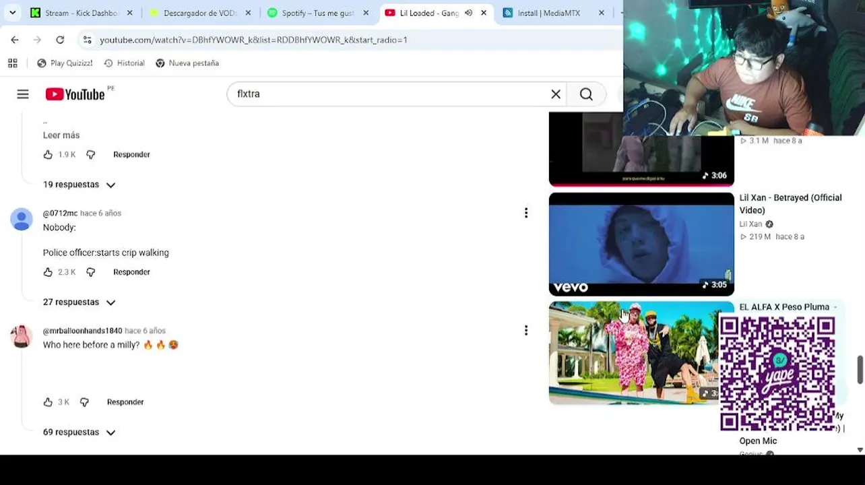Open the YouTube guide hamburger menu

pos(23,94)
